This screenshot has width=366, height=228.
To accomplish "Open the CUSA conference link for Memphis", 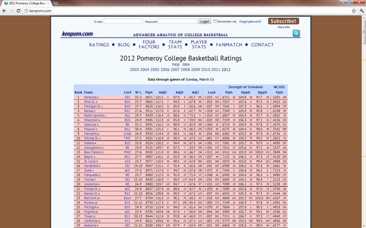I will click(x=128, y=134).
